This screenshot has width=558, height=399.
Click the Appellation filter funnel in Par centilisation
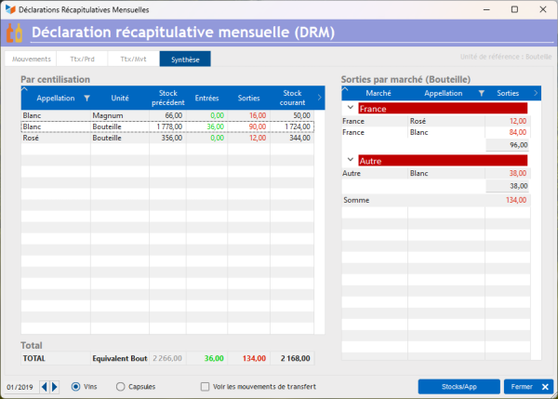pyautogui.click(x=86, y=99)
